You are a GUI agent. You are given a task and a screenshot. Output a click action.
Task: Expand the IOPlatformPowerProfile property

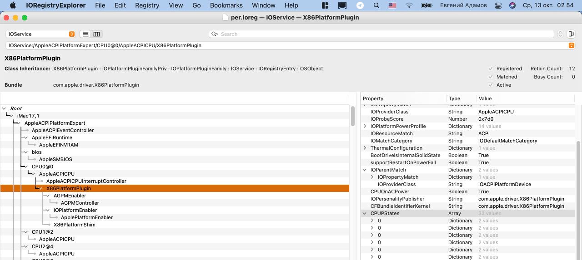pos(365,126)
